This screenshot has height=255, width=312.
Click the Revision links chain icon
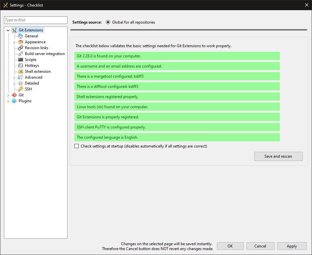point(21,48)
